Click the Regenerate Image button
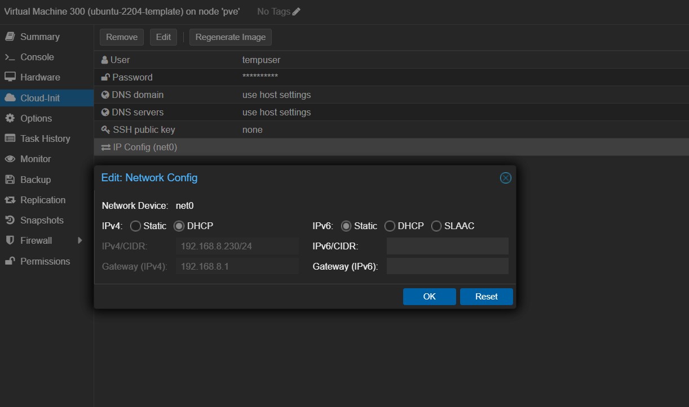This screenshot has height=407, width=689. click(x=230, y=37)
